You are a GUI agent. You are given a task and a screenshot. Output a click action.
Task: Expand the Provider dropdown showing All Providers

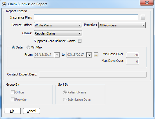click(122, 25)
